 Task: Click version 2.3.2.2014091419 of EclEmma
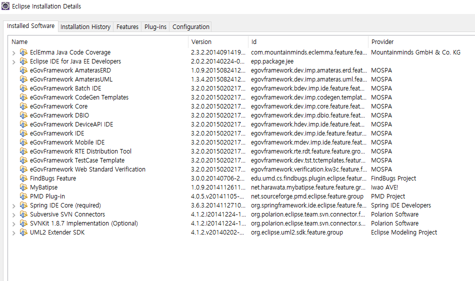pos(218,52)
